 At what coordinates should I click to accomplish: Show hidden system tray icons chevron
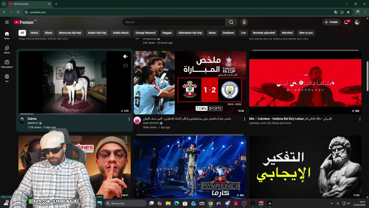(332, 203)
